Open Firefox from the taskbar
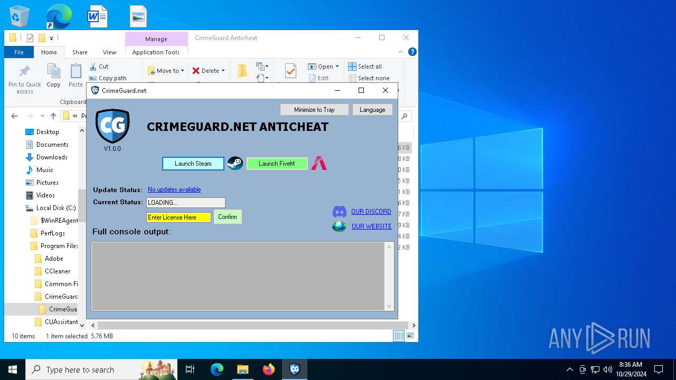The width and height of the screenshot is (676, 380). [269, 369]
